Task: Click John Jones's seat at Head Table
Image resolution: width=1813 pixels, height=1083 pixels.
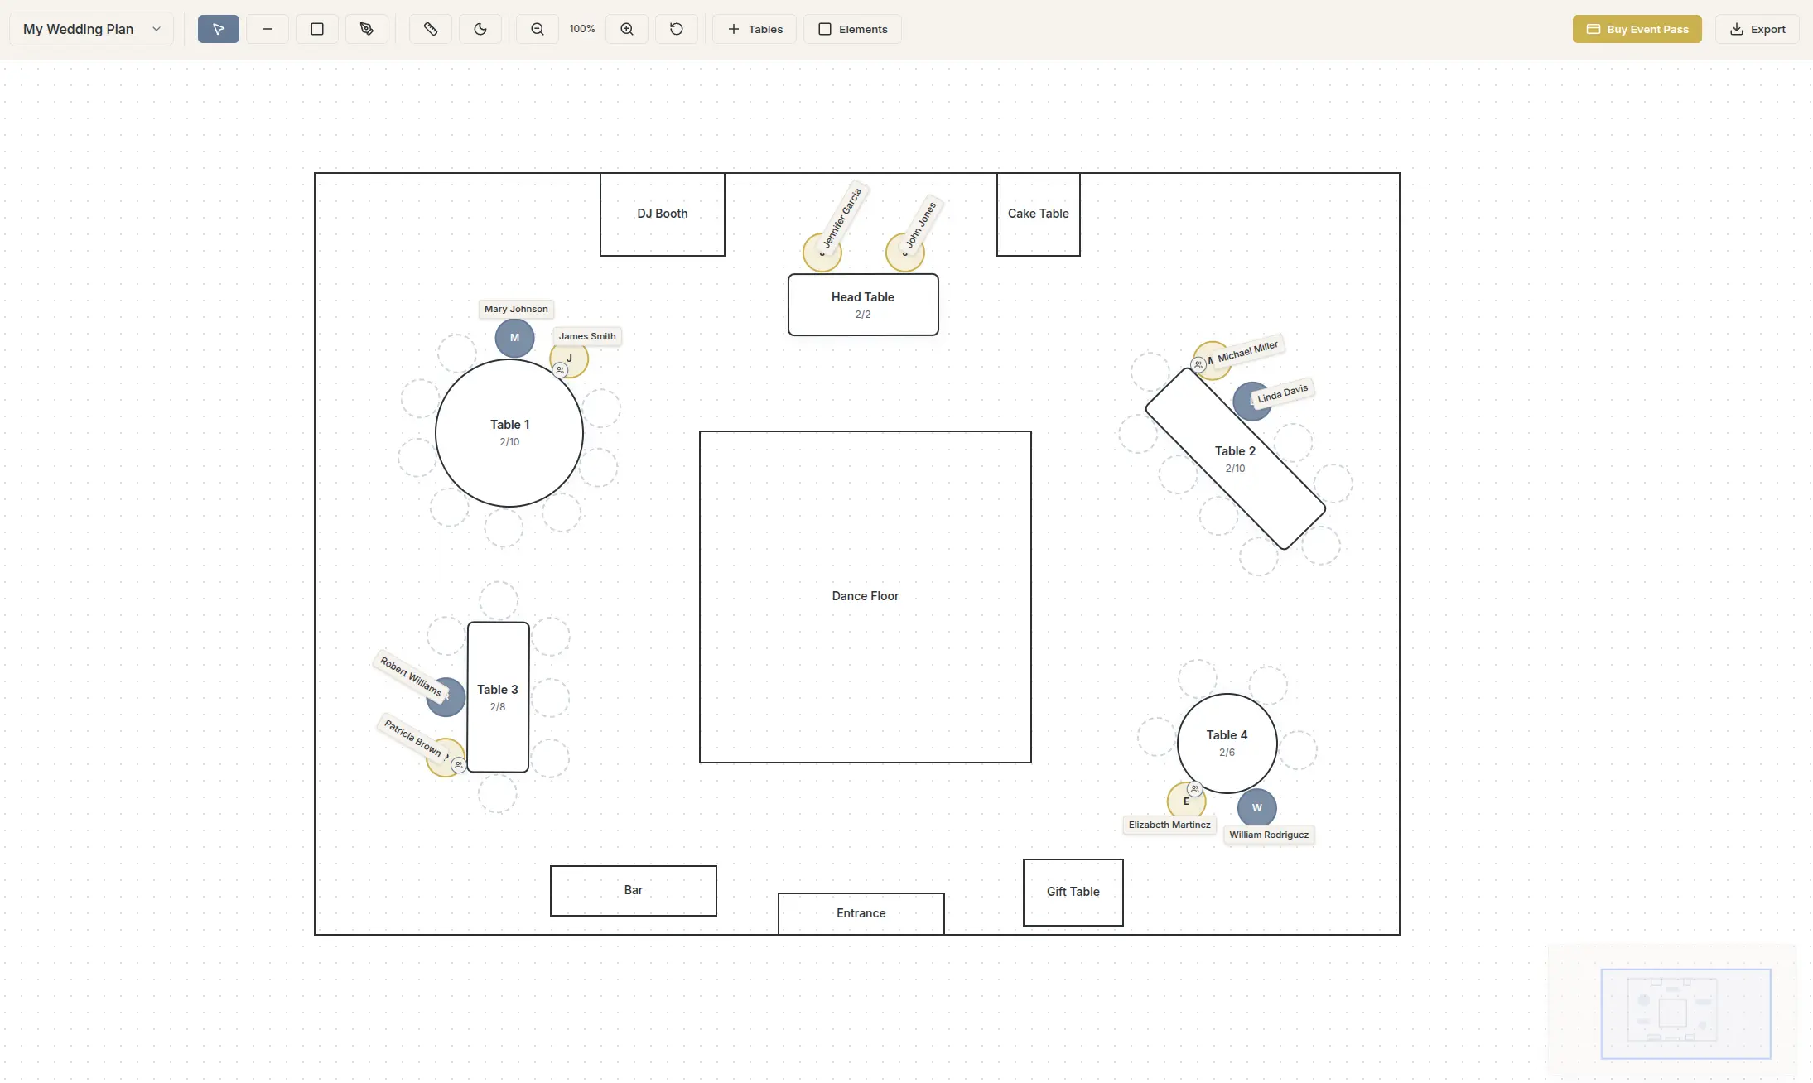Action: (x=905, y=253)
